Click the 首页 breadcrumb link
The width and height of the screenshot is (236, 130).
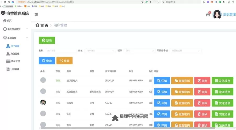[42, 25]
